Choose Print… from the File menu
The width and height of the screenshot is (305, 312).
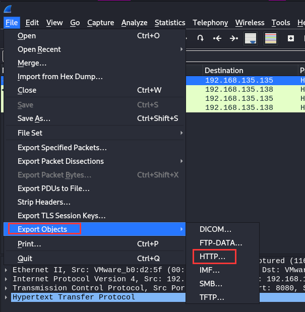click(x=95, y=244)
